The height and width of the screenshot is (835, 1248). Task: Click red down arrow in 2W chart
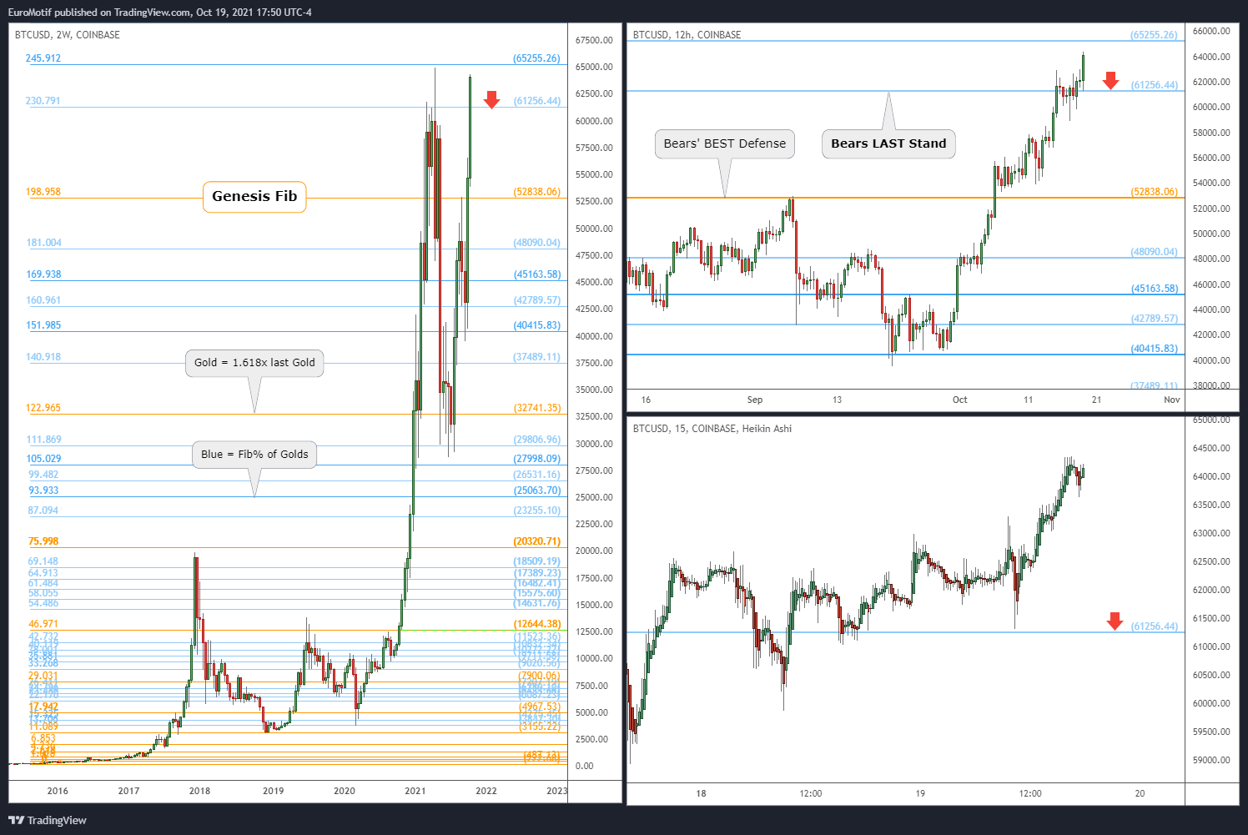(492, 99)
